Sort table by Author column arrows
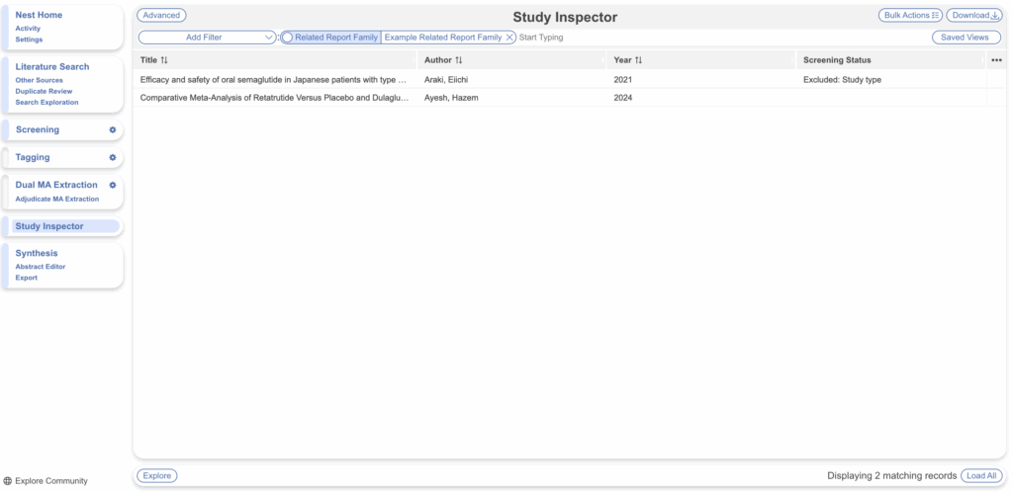The height and width of the screenshot is (493, 1013). coord(459,60)
